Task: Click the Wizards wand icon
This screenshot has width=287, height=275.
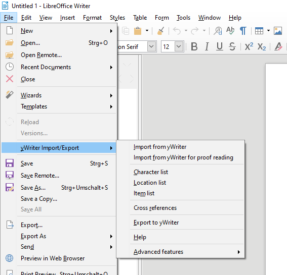Action: coord(10,95)
